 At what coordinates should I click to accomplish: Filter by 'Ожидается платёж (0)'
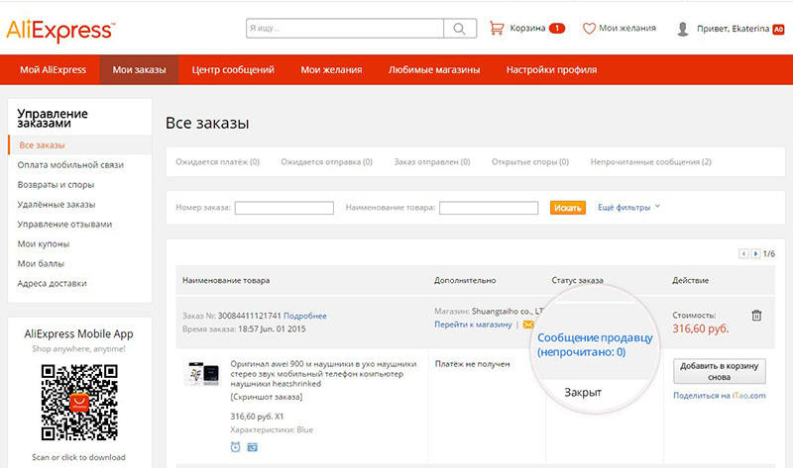pos(217,161)
